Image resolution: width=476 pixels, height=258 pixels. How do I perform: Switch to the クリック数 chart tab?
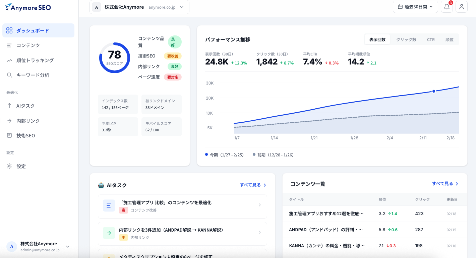(406, 39)
